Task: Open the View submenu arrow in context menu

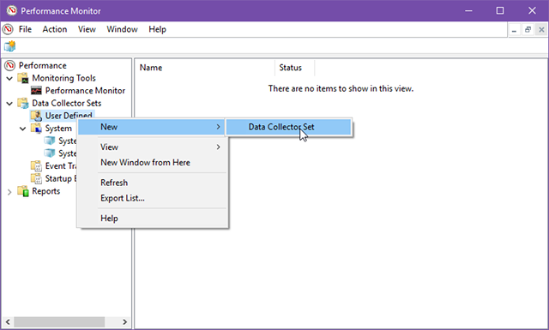Action: [219, 147]
